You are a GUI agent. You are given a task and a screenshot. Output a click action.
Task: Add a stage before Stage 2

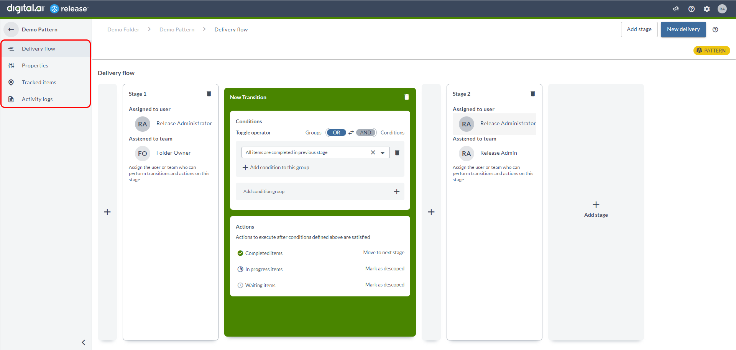[x=431, y=212]
